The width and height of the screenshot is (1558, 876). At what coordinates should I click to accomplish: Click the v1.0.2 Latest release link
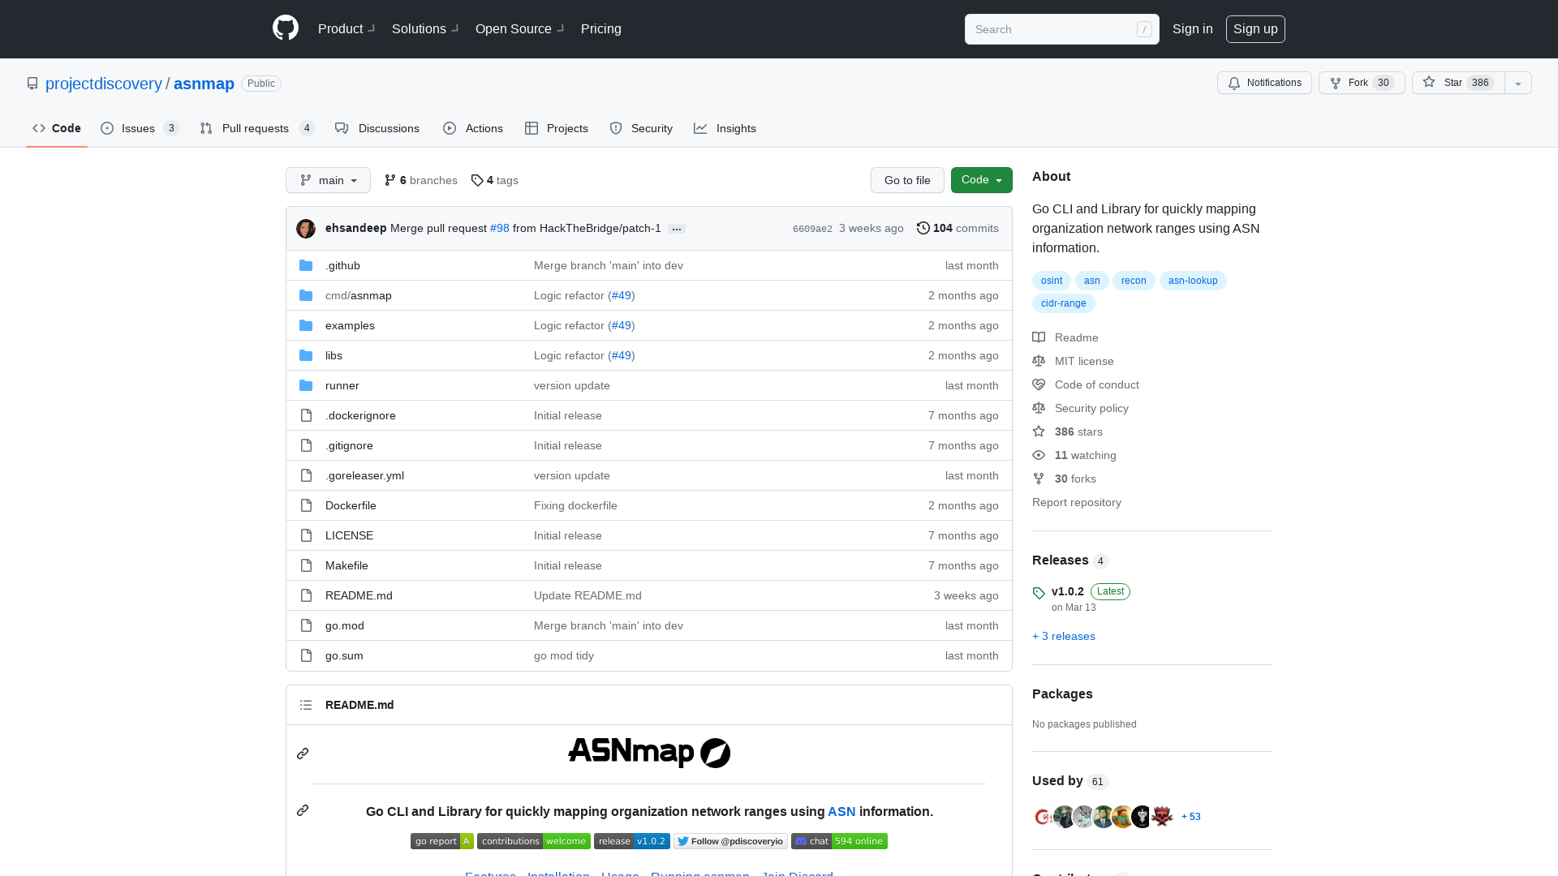[1068, 590]
